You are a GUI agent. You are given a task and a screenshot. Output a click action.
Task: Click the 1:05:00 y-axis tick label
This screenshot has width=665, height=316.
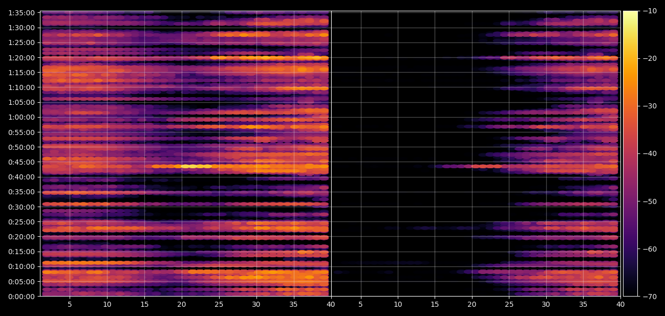point(22,102)
